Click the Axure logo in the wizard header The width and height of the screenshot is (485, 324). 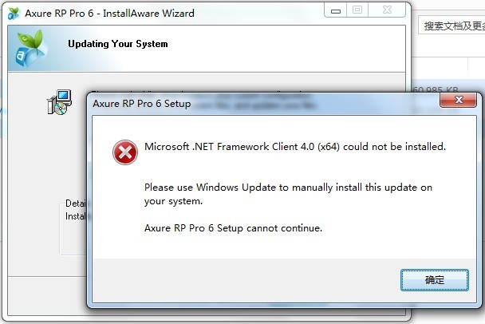pyautogui.click(x=30, y=49)
